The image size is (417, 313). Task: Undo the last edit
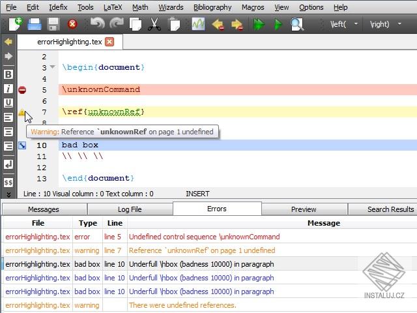tap(98, 23)
